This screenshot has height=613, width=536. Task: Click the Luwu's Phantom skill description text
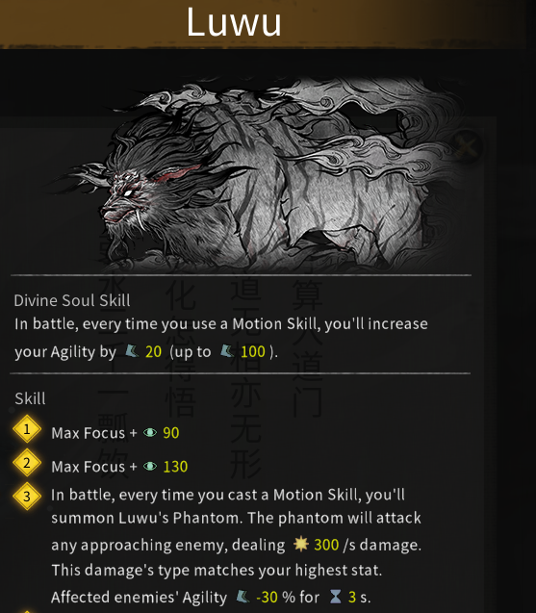[236, 546]
